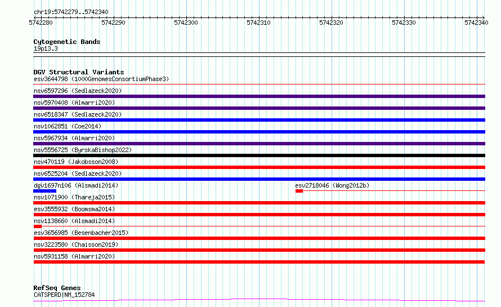Click the red bar of nsv1071900

[259, 203]
